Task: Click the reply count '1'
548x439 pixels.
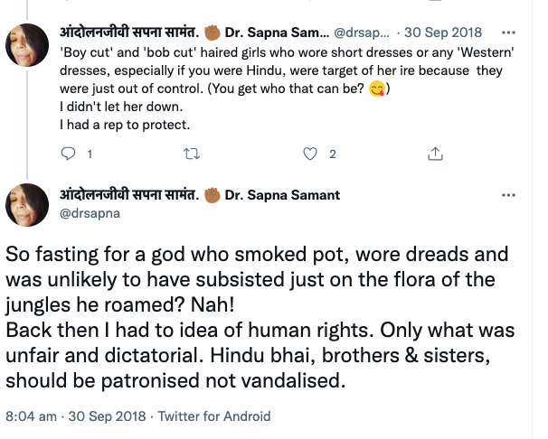Action: 90,154
